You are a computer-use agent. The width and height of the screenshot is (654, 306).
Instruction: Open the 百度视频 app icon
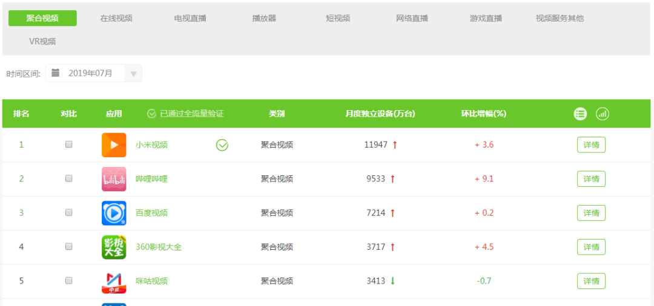coord(114,213)
